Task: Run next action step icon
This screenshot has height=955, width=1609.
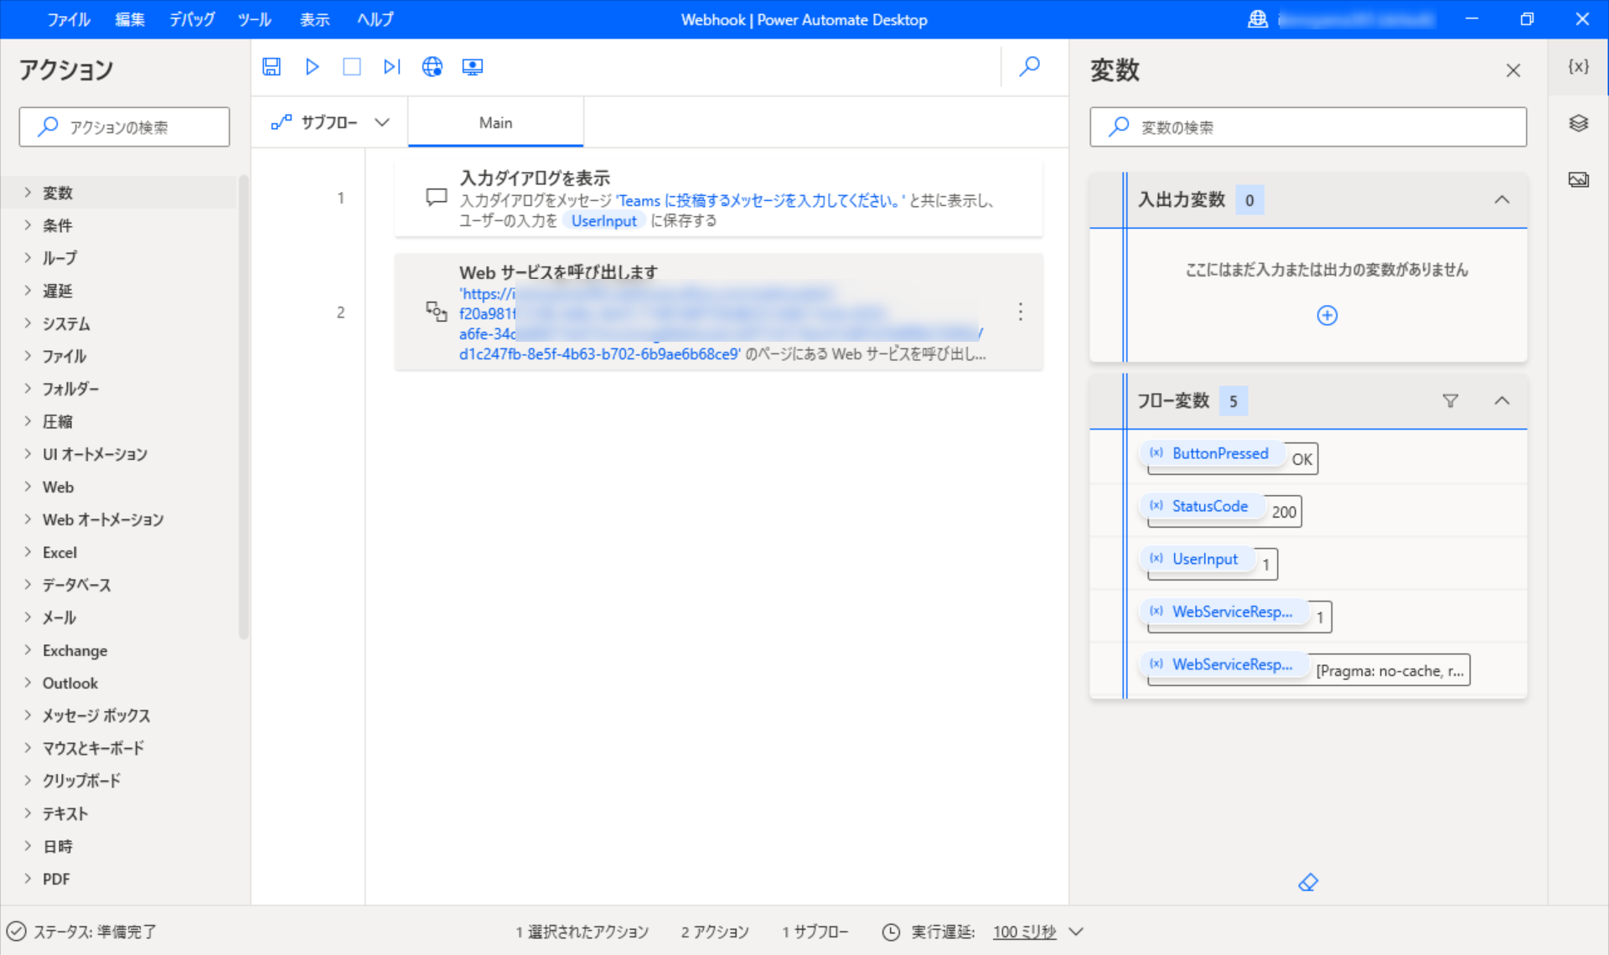Action: point(391,67)
